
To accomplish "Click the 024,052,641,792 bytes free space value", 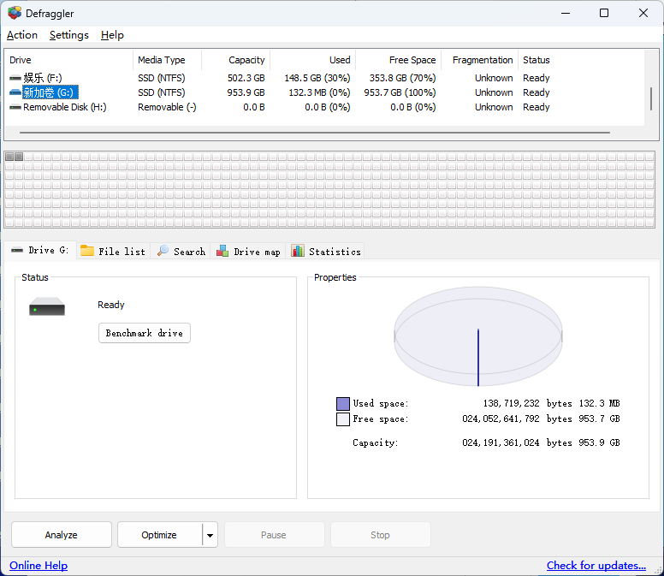I will click(517, 419).
